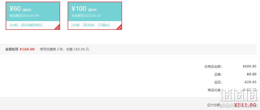Viewport: 260px width, 110px height.
Task: Click the [可叠加] tag
Action: [x=104, y=25]
